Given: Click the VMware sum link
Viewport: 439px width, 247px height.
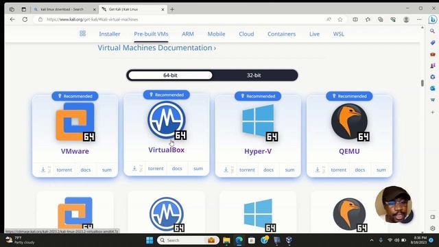Looking at the screenshot, I should (107, 169).
